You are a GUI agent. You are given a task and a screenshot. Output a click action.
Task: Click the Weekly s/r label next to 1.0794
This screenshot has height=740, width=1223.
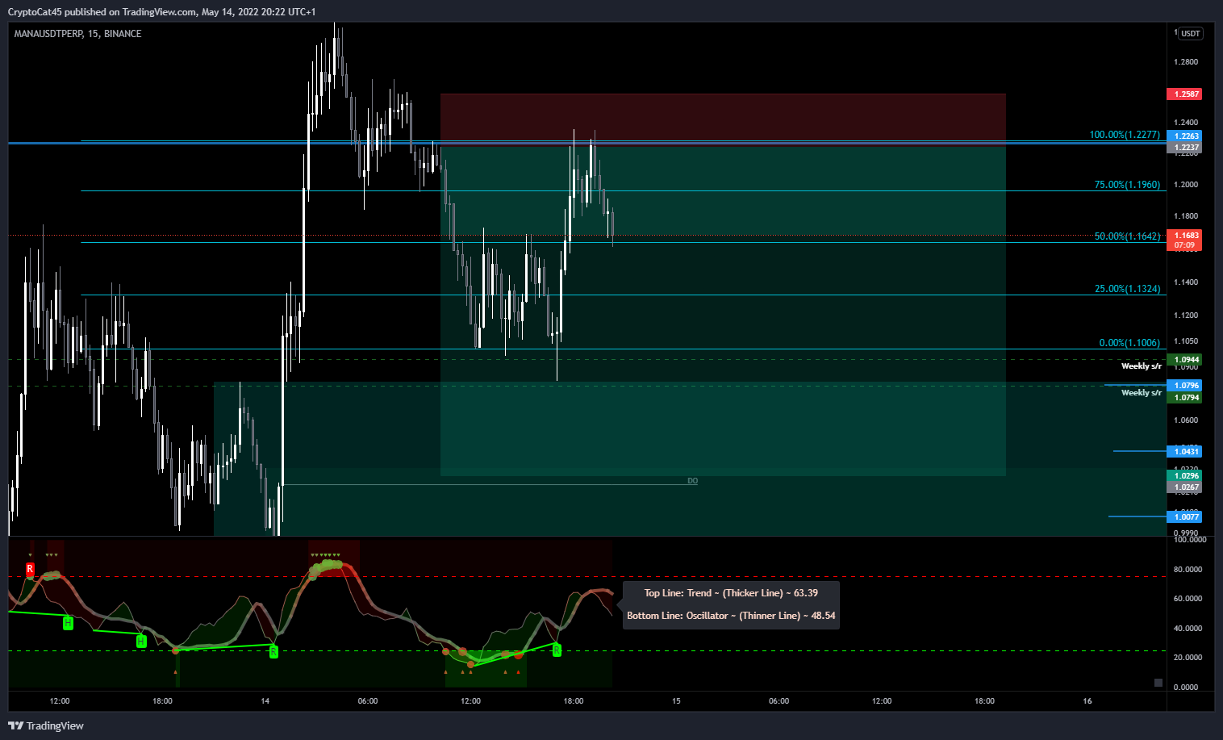(1142, 393)
